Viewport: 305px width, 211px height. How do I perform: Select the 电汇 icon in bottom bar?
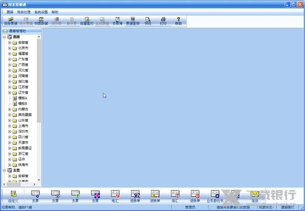(x=115, y=195)
